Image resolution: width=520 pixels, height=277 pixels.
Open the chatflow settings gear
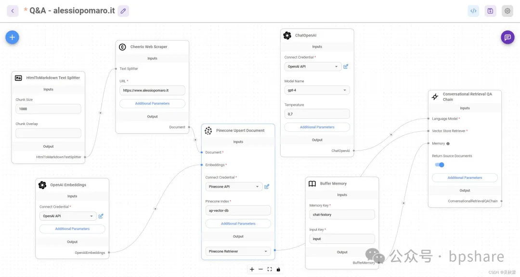507,11
